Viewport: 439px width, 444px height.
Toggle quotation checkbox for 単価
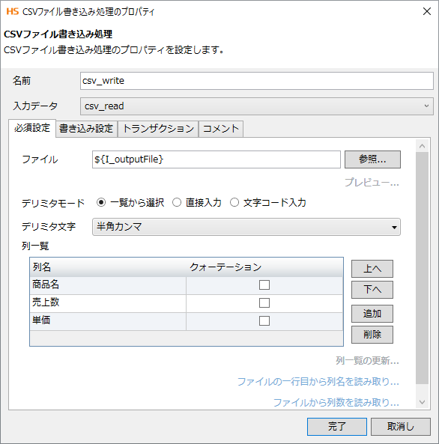pos(264,320)
